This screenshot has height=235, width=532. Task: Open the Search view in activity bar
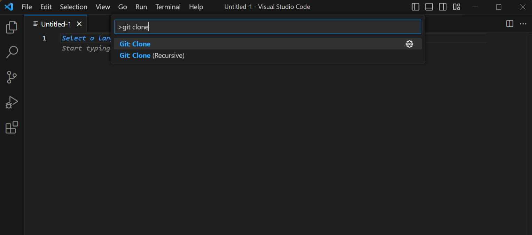pos(12,52)
